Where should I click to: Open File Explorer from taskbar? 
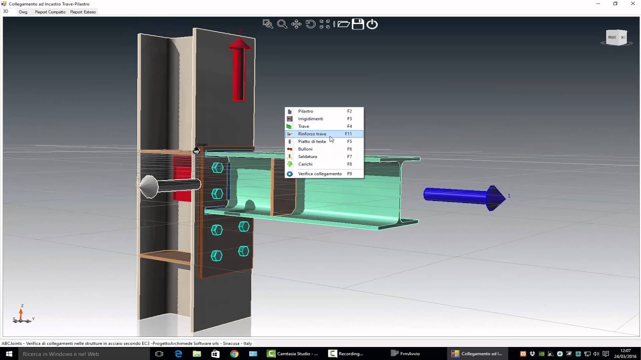point(197,353)
